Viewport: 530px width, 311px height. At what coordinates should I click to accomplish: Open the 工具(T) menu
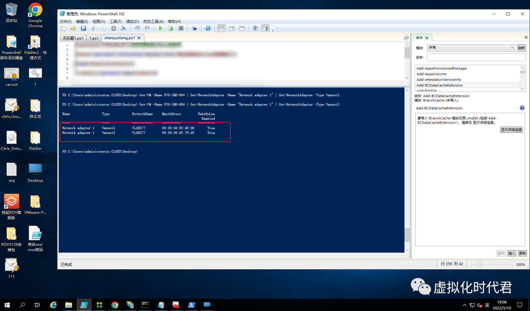(116, 21)
